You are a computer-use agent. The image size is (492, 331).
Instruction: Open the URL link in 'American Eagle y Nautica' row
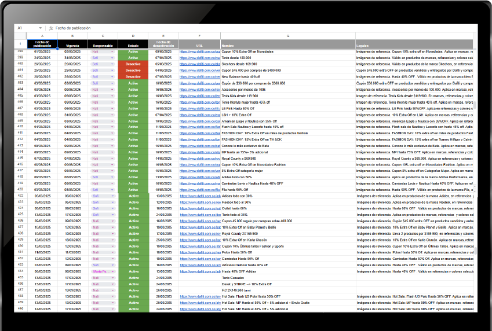tap(200, 121)
